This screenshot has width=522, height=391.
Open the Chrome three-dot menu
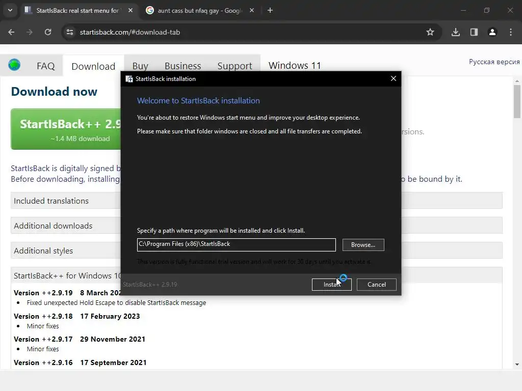pyautogui.click(x=511, y=32)
